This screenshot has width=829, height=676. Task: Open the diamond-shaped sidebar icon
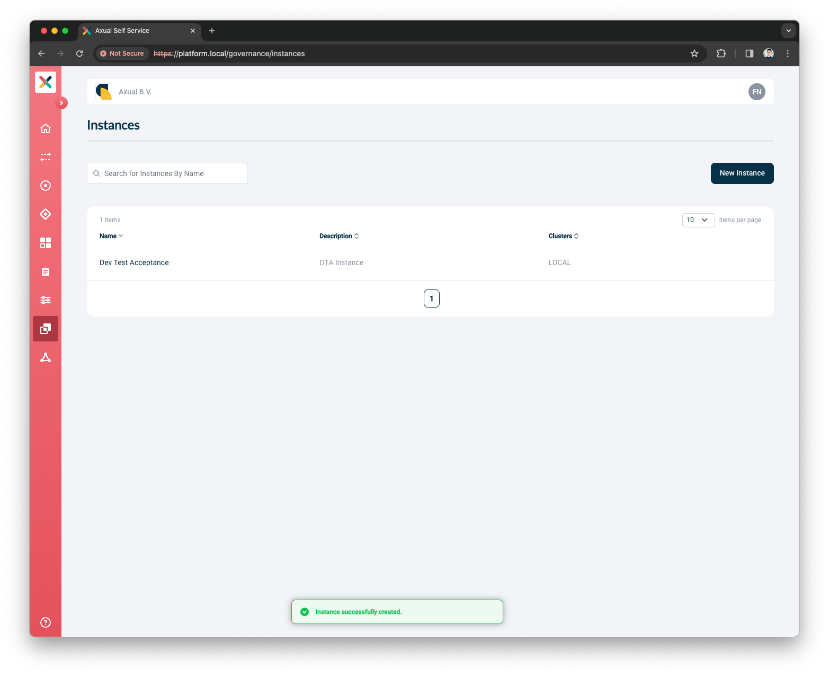point(46,214)
